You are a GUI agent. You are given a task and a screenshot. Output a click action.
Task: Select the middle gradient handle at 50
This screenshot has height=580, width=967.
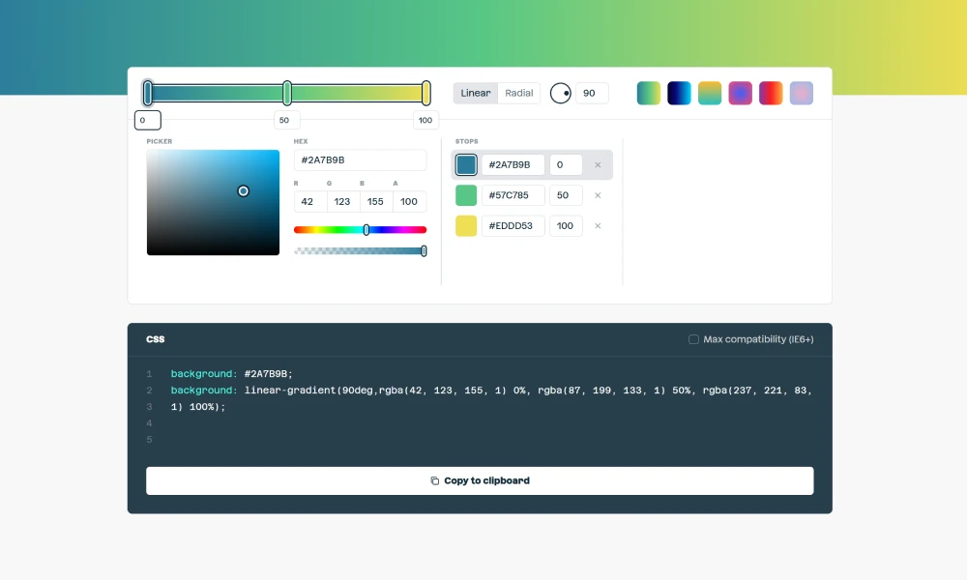click(x=286, y=93)
